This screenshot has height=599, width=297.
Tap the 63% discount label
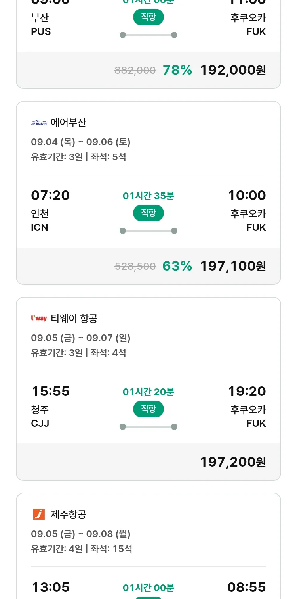point(177,266)
